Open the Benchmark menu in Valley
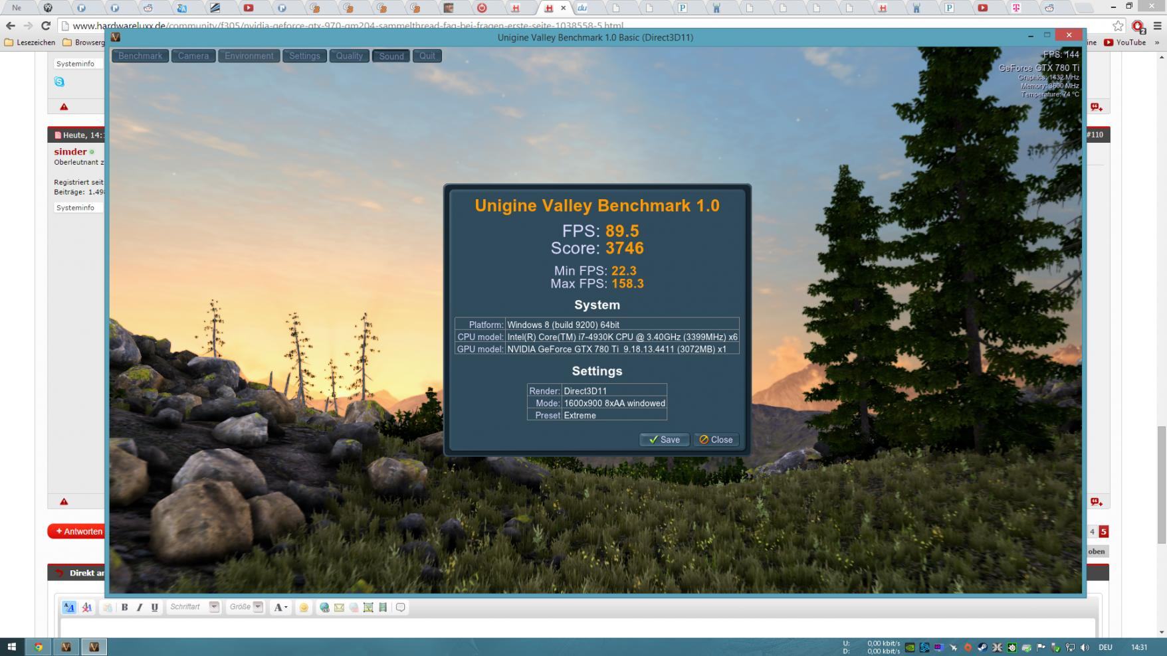The image size is (1167, 656). 140,56
